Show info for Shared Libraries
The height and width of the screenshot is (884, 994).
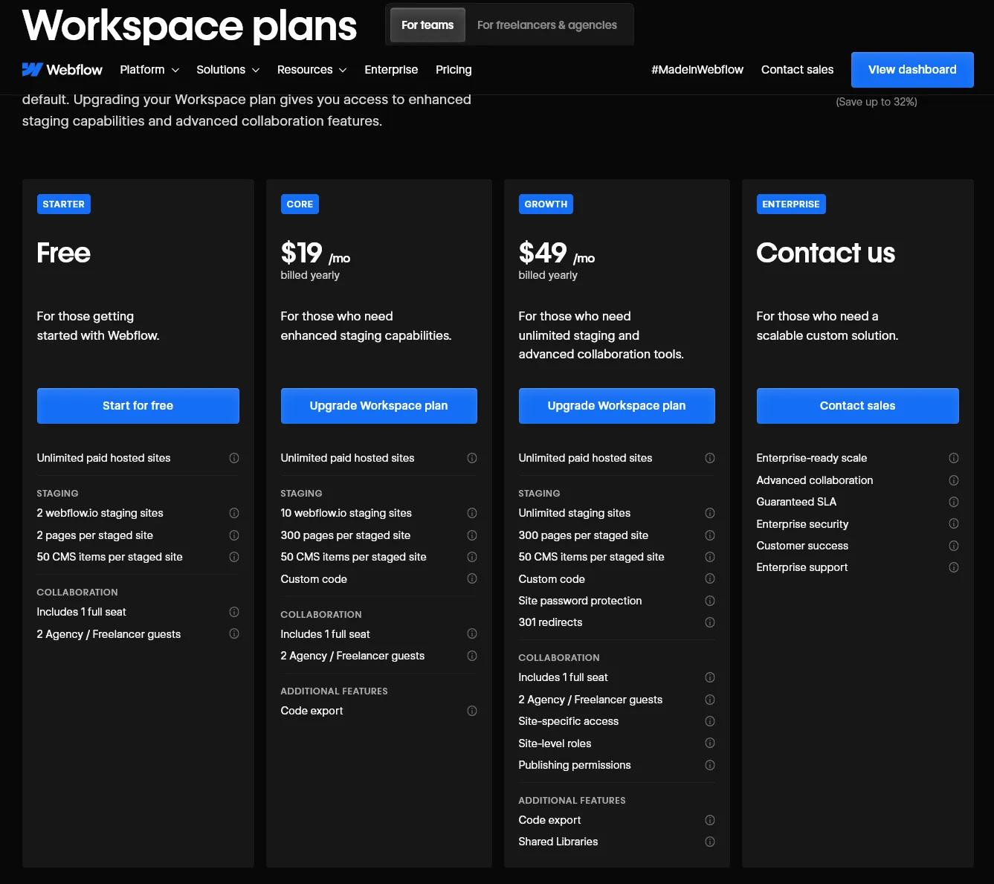tap(710, 842)
